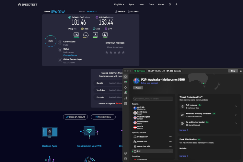Open Speedtest help icon in header
This screenshot has width=243, height=162.
(170, 4)
